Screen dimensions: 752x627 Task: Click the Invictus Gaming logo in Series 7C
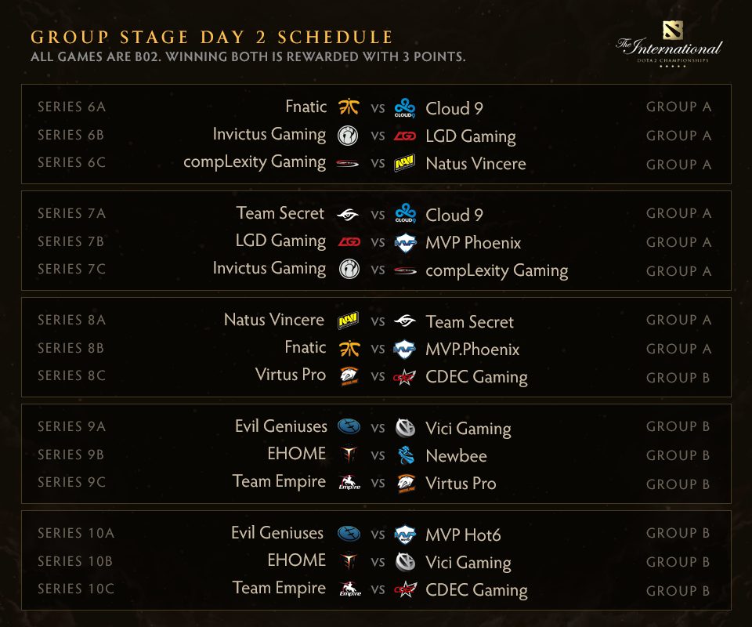(x=349, y=270)
